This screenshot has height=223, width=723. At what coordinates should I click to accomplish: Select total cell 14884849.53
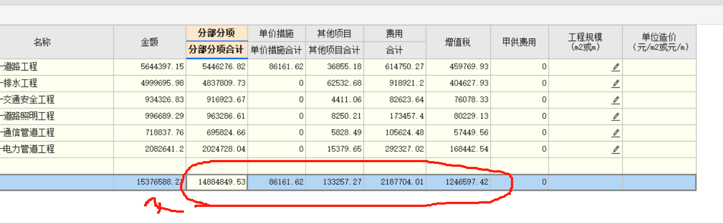217,182
